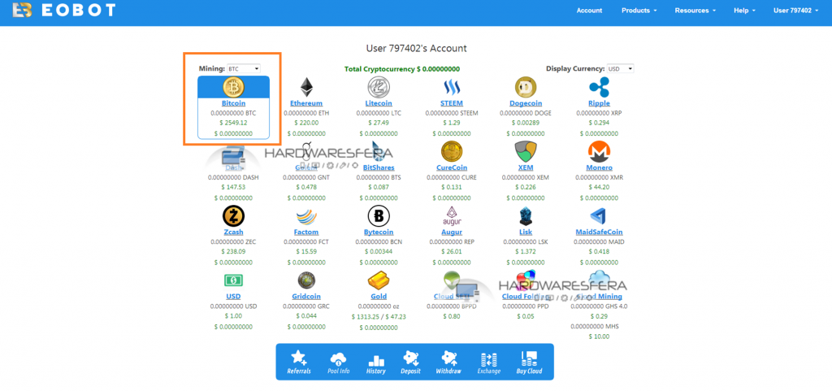Open the USD link

coord(233,297)
